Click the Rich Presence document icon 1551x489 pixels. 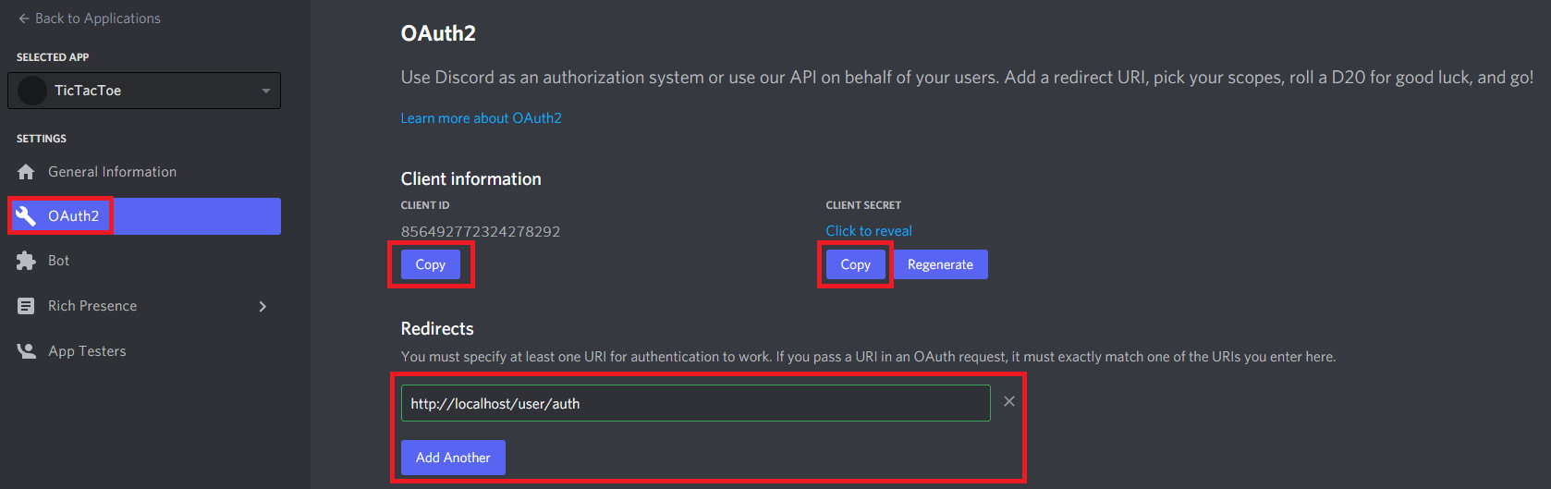pyautogui.click(x=26, y=306)
